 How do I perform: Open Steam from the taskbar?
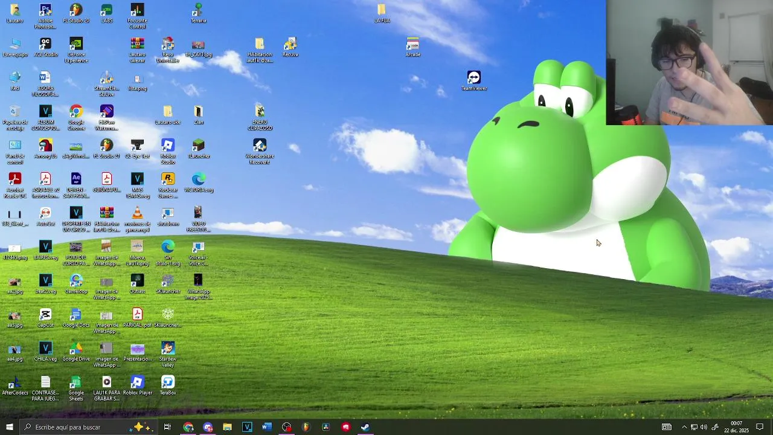coord(365,427)
